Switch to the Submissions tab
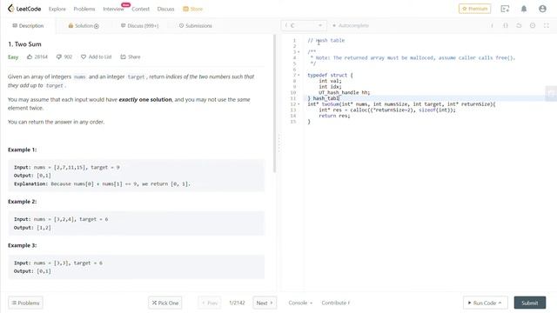The height and width of the screenshot is (313, 557). pos(195,25)
